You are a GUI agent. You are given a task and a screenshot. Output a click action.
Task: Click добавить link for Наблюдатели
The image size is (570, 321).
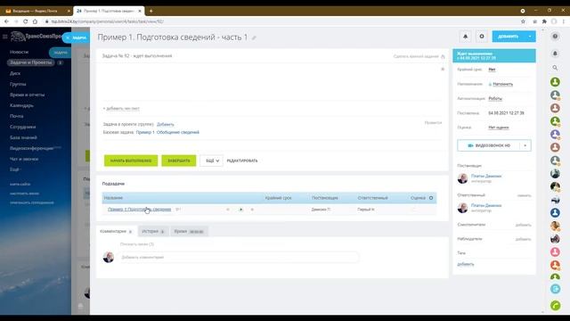pos(524,240)
